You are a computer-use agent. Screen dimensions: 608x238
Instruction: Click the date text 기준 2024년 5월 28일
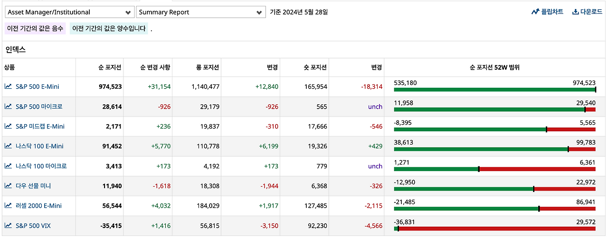click(x=299, y=12)
